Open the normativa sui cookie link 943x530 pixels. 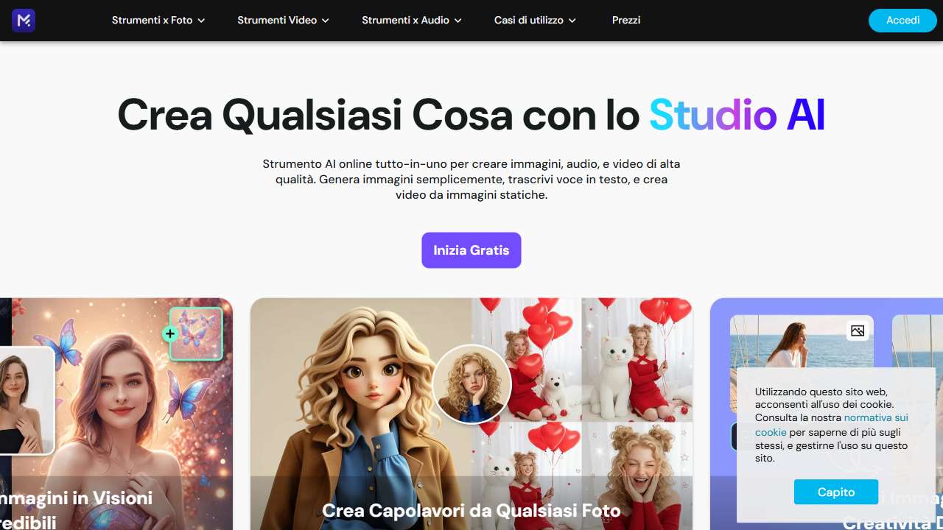pyautogui.click(x=832, y=425)
